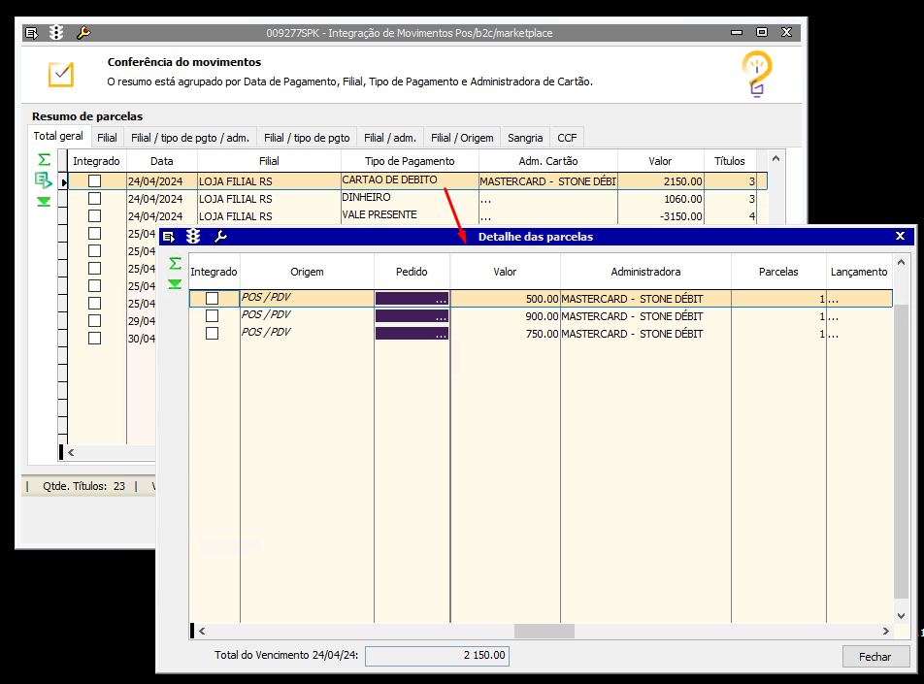Select the -3150.00 value cell
This screenshot has width=924, height=684.
(661, 216)
